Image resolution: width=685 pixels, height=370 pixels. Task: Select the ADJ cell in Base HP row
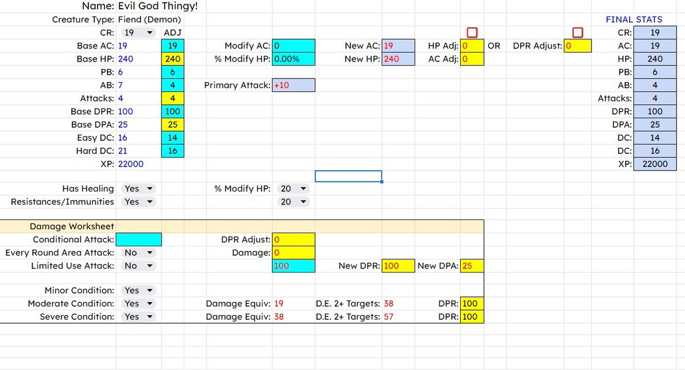[x=173, y=59]
